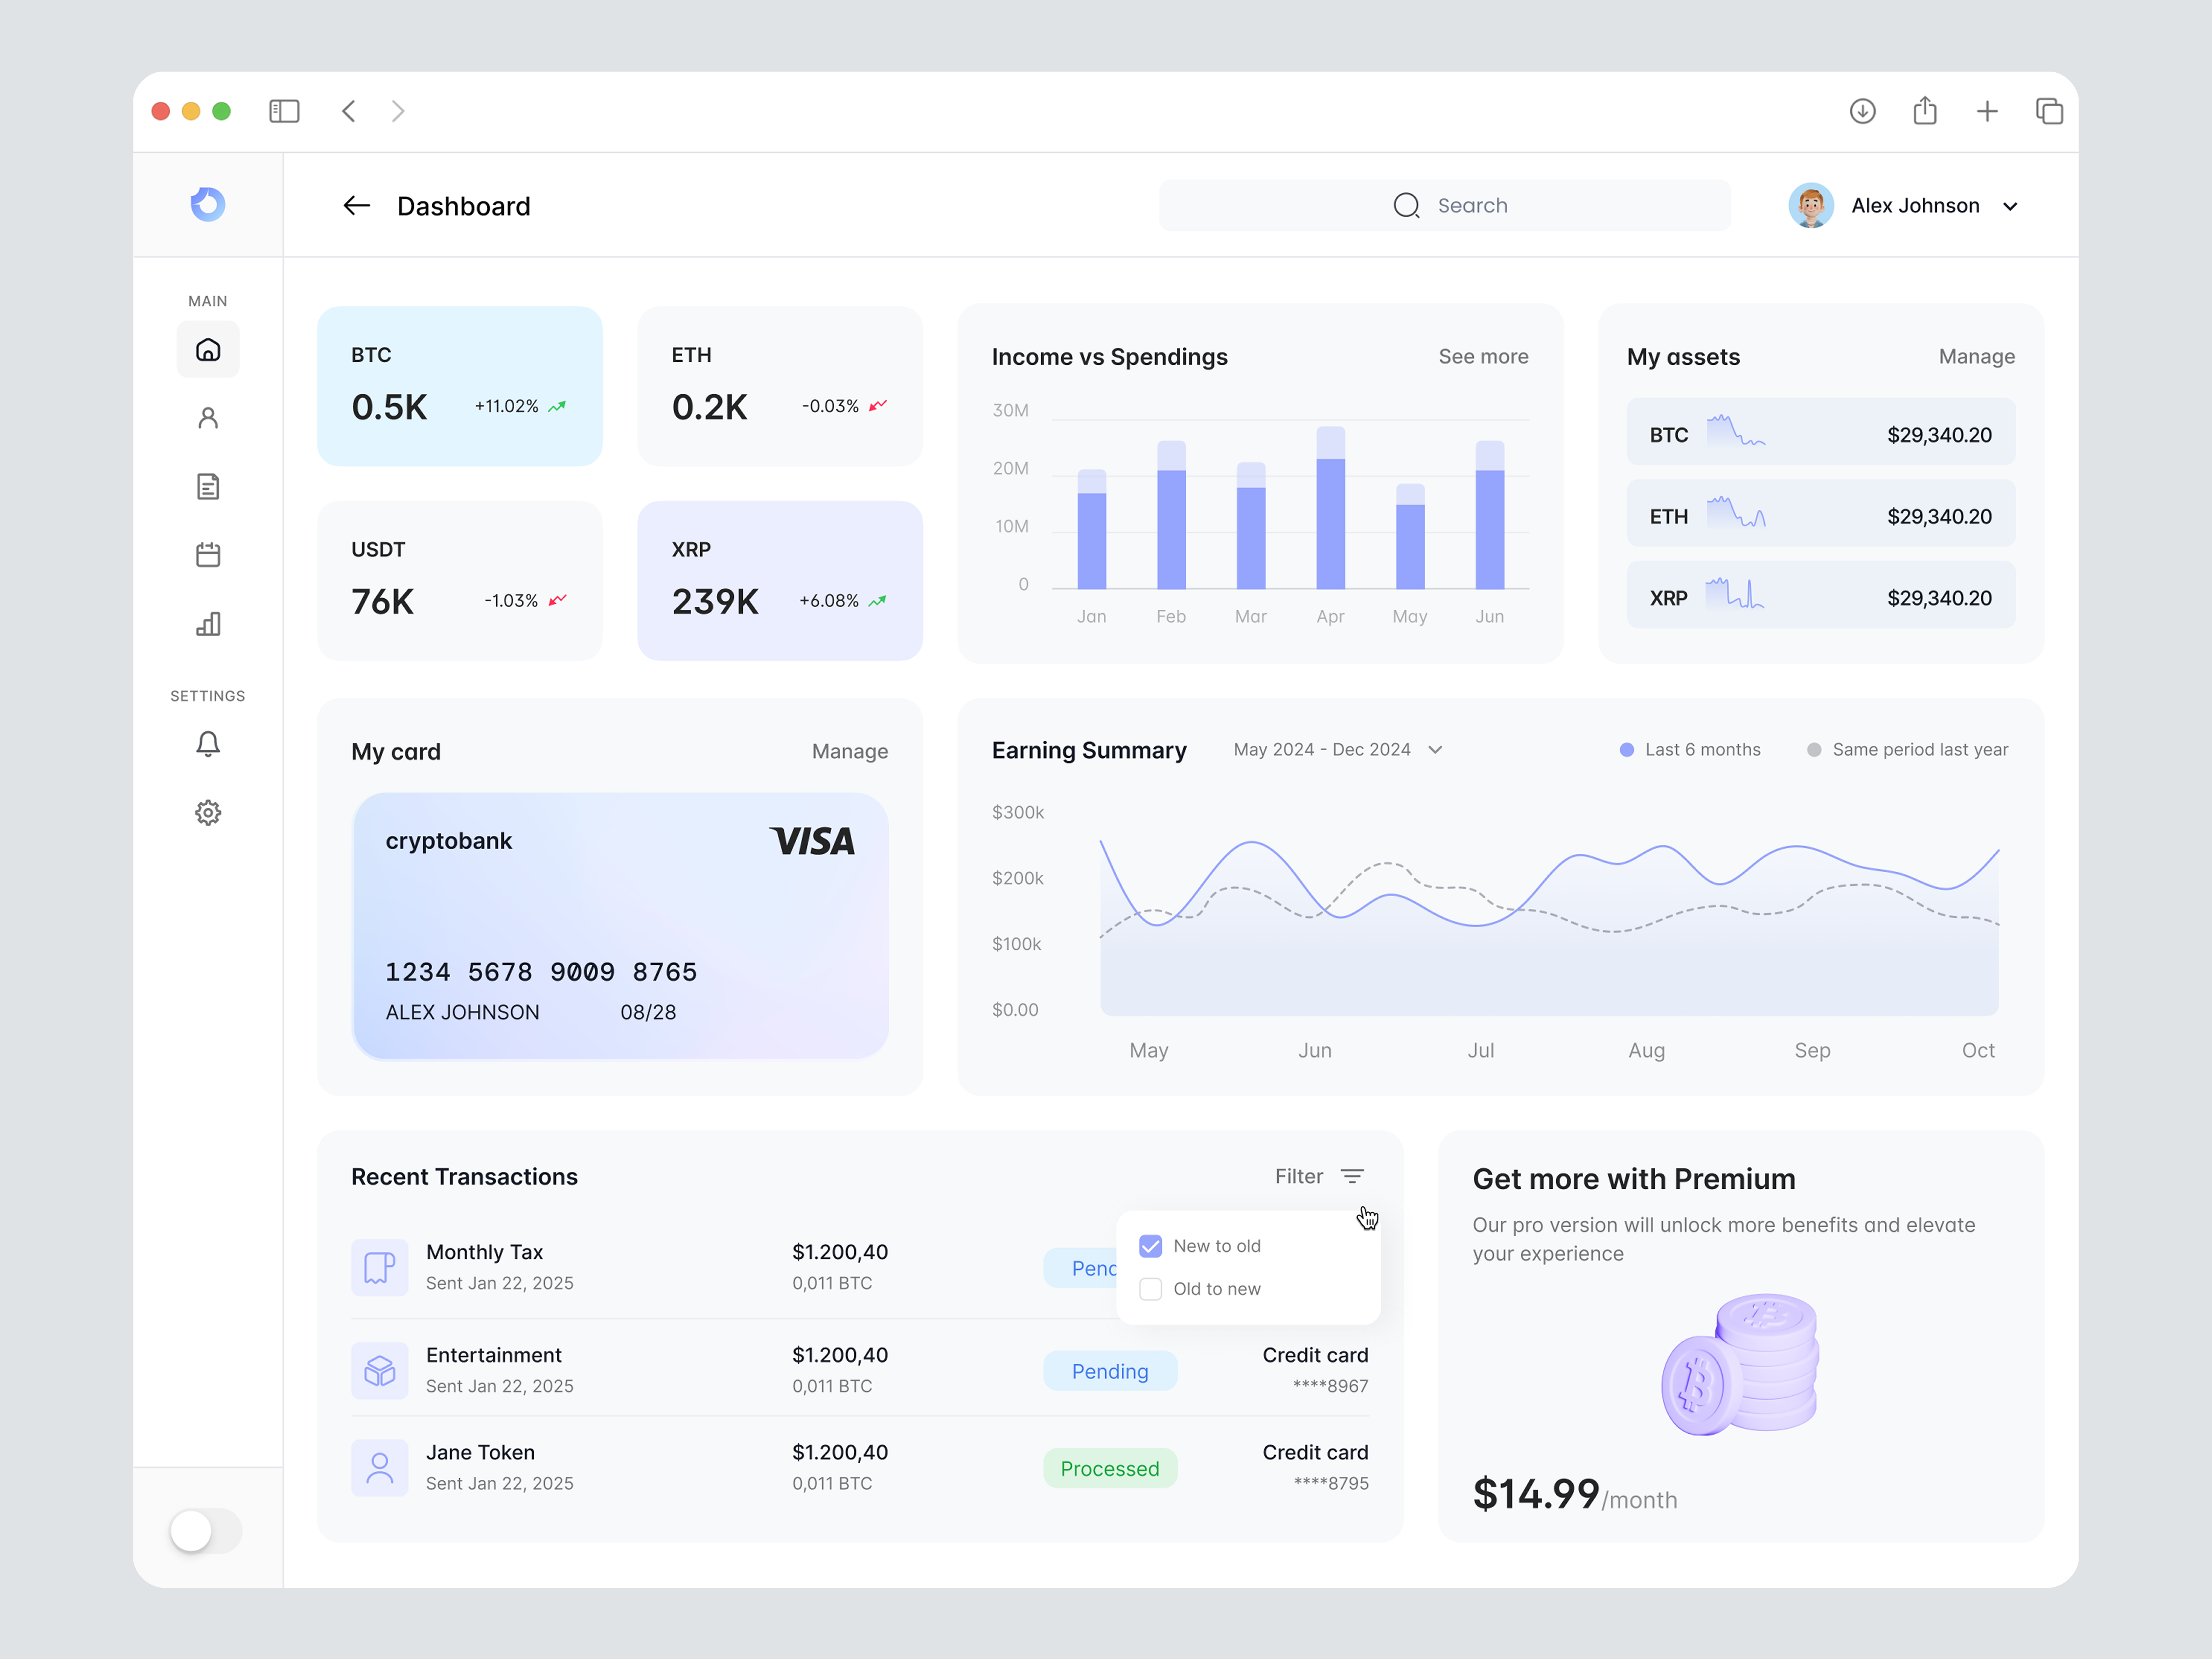
Task: Click the ETH downward trend arrow
Action: pyautogui.click(x=878, y=406)
